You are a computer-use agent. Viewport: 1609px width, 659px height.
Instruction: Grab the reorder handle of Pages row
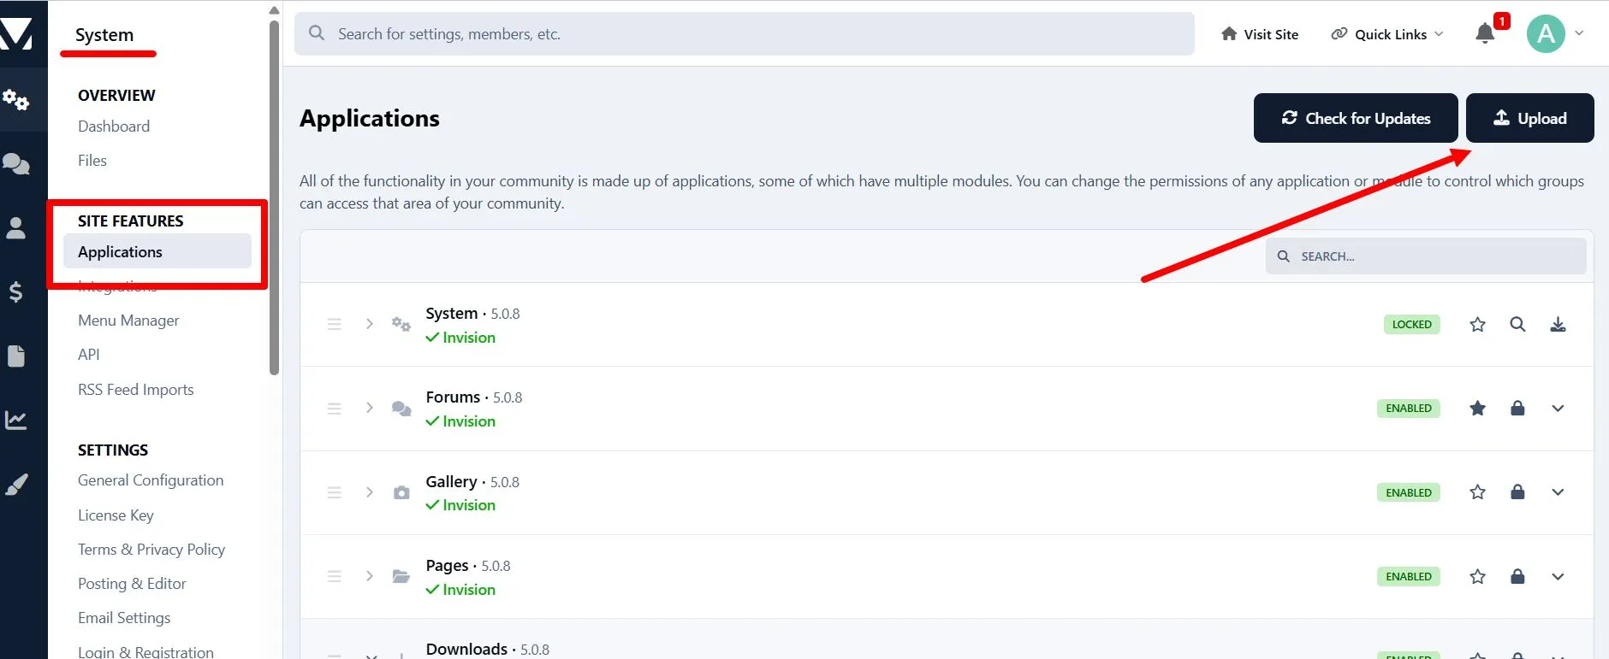coord(335,577)
